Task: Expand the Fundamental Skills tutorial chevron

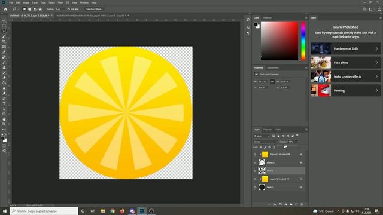Action: [x=376, y=48]
